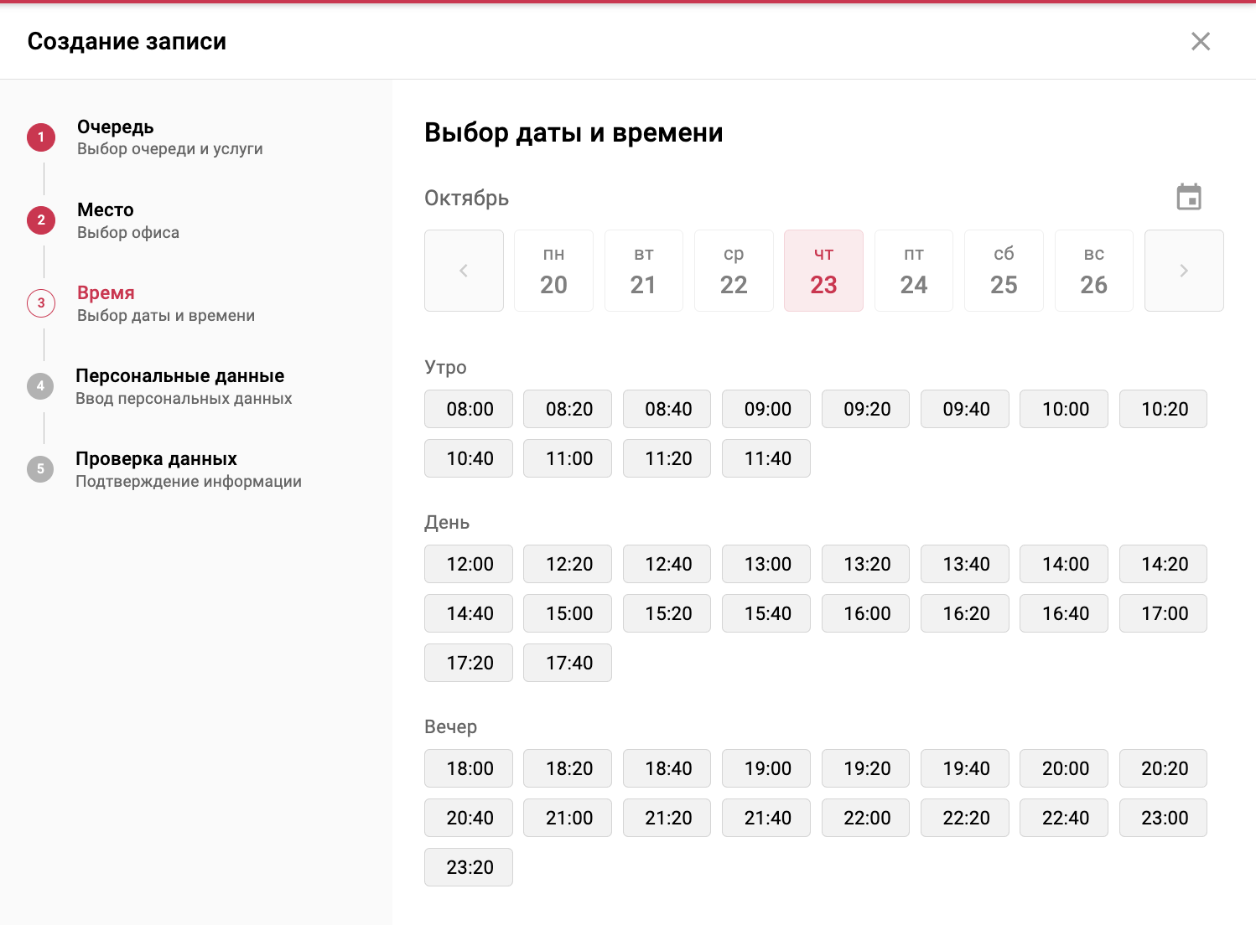The width and height of the screenshot is (1256, 925).
Task: Select Wednesday 22 October
Action: click(734, 271)
